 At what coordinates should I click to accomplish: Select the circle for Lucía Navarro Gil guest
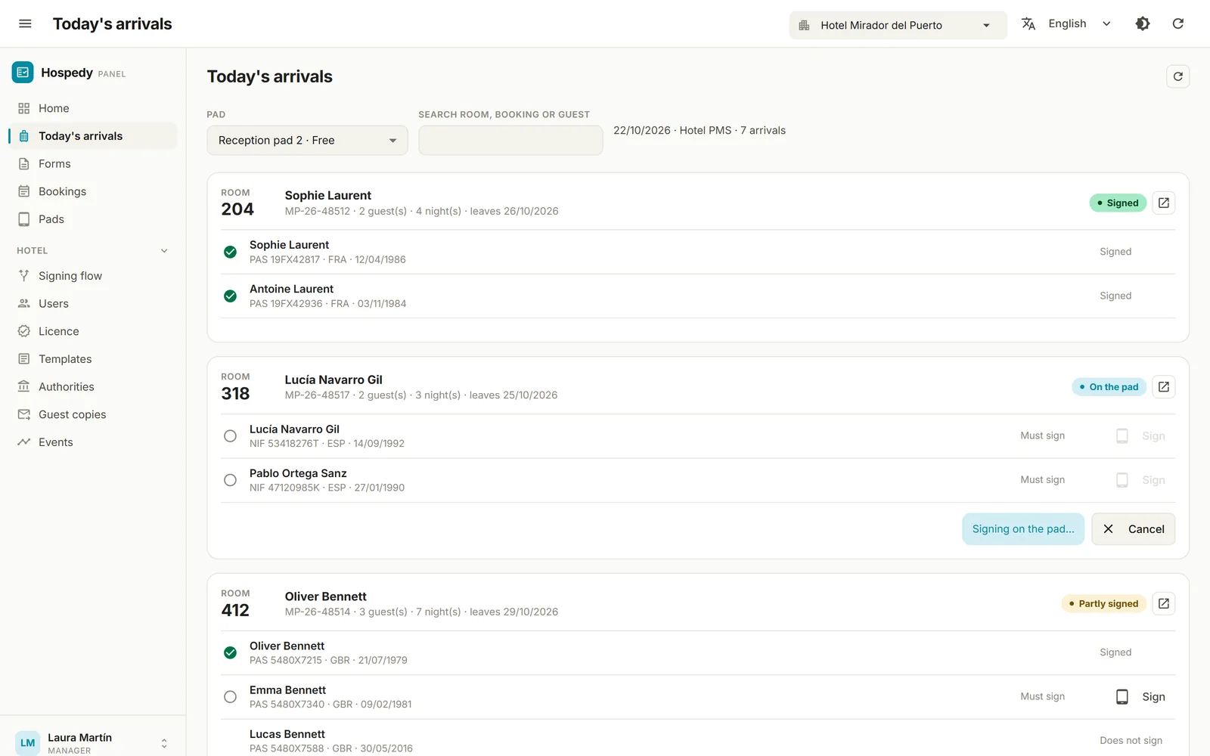230,436
